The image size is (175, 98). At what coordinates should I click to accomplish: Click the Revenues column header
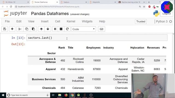(x=153, y=48)
